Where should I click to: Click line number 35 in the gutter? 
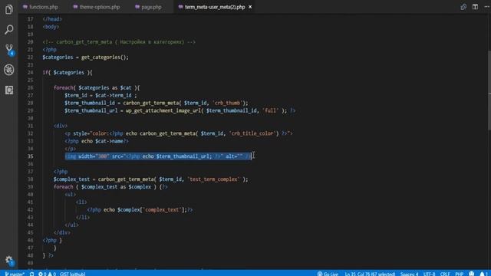[30, 156]
